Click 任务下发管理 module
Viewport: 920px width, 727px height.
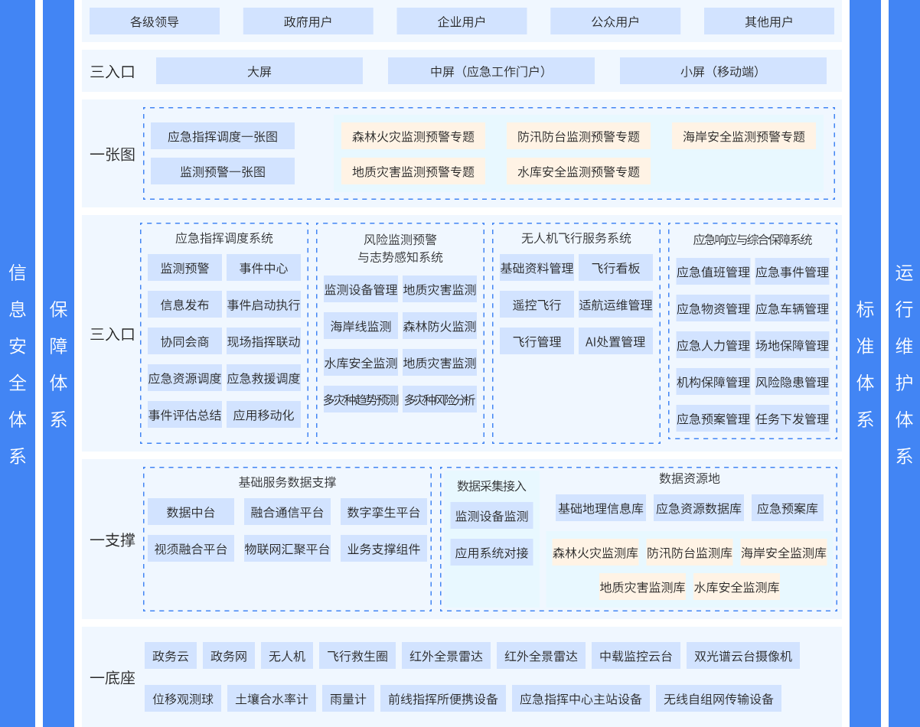tap(792, 419)
